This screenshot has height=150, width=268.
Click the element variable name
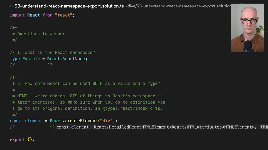[x=33, y=121]
